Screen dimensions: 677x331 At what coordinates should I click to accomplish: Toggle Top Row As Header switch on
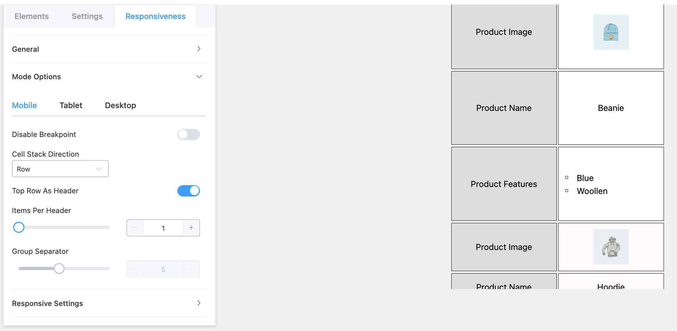point(188,191)
